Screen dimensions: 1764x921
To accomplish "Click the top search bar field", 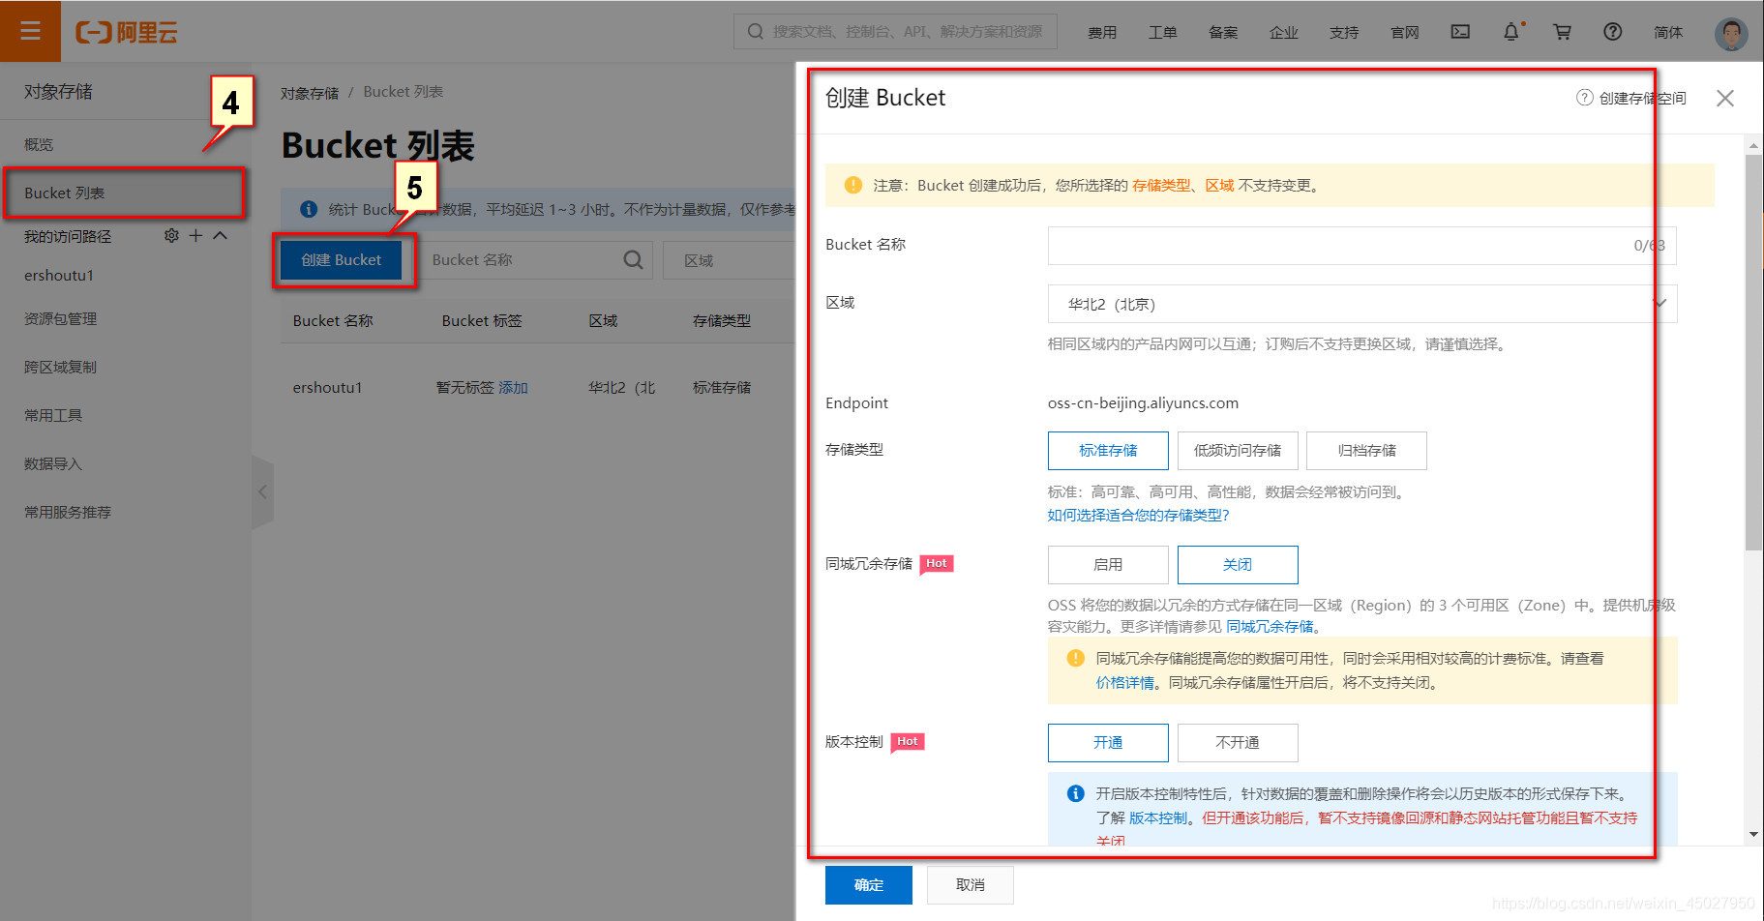I will [x=895, y=32].
